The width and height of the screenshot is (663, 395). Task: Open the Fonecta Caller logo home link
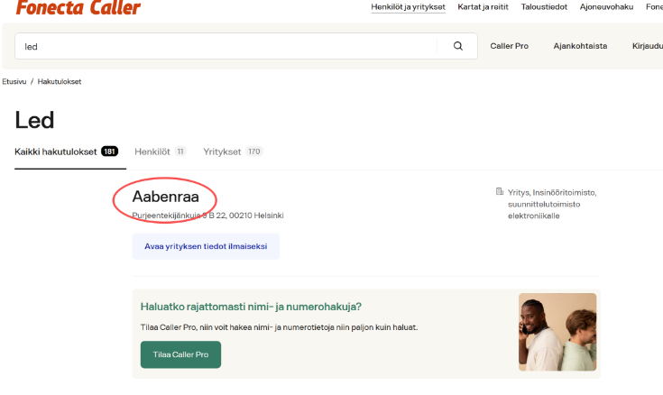click(78, 7)
